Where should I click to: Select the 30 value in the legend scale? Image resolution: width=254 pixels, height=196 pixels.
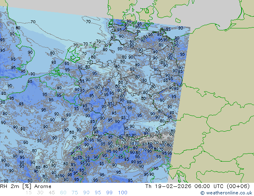40,193
